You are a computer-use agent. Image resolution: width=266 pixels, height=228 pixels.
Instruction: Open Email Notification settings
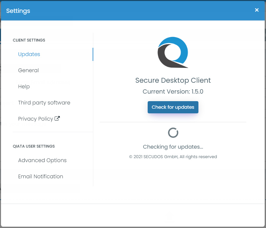pyautogui.click(x=41, y=176)
